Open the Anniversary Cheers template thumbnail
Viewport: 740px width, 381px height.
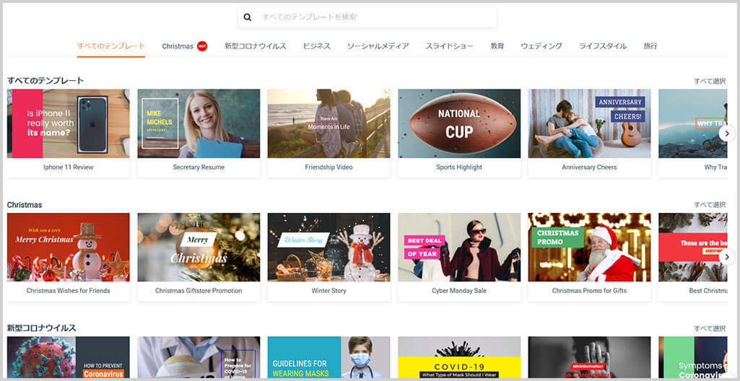[x=589, y=123]
